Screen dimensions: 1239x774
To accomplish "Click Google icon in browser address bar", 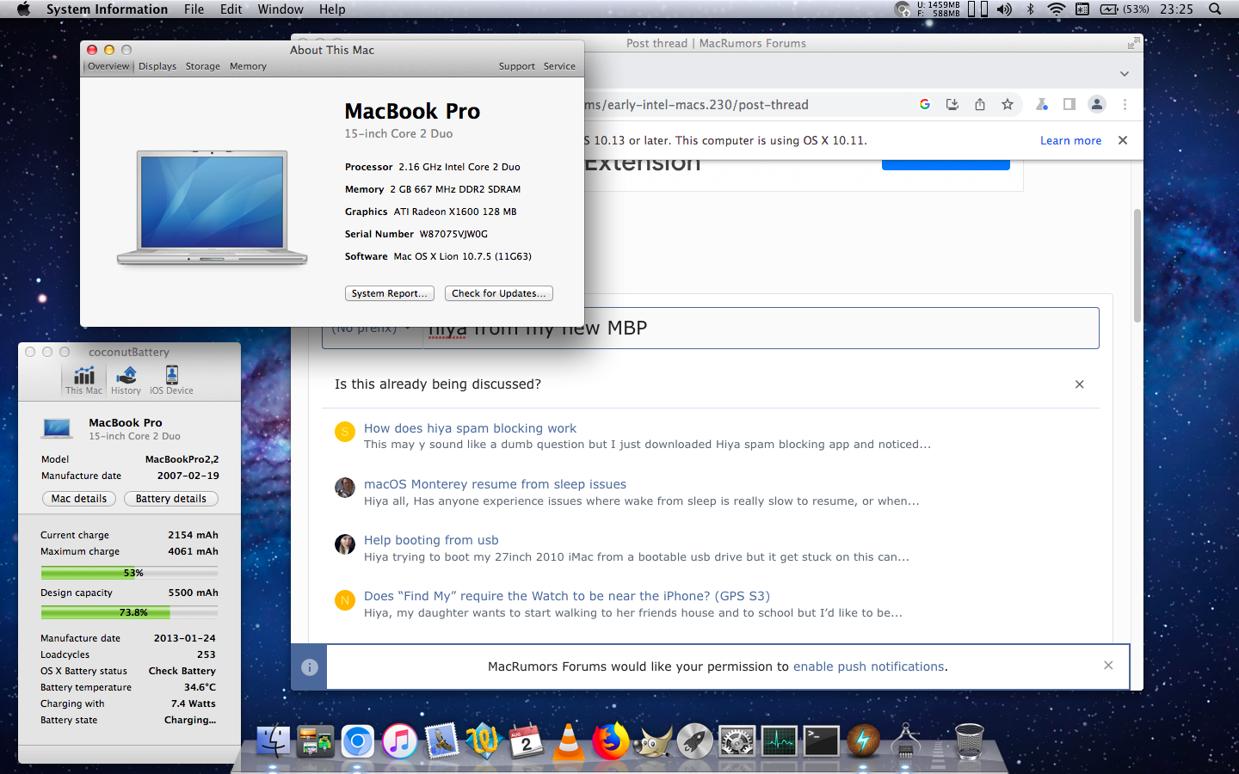I will (925, 104).
